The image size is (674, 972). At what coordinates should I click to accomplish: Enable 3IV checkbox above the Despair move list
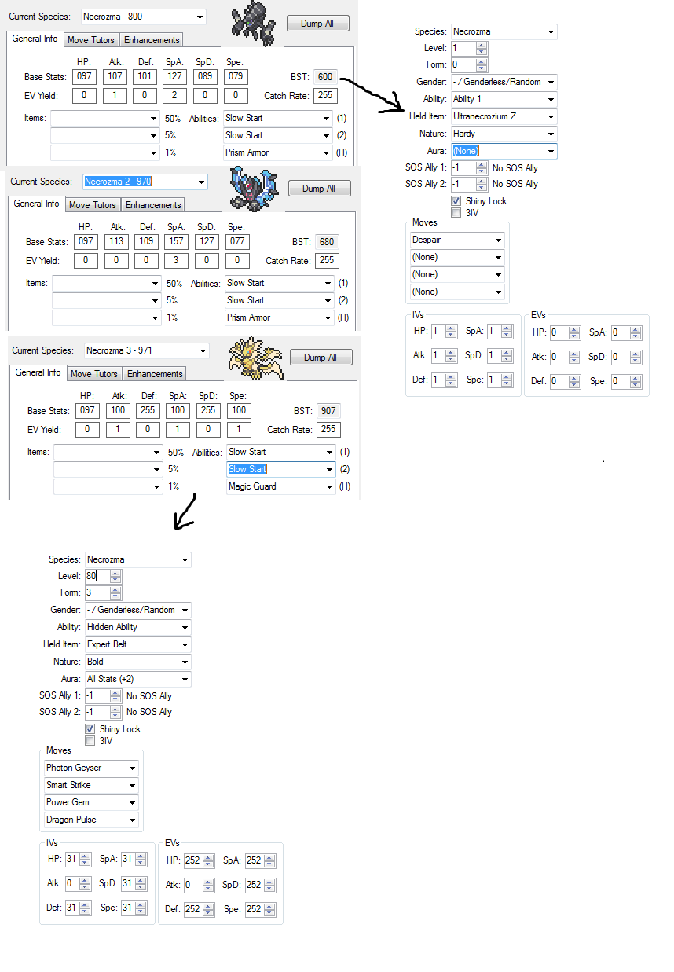pyautogui.click(x=456, y=212)
